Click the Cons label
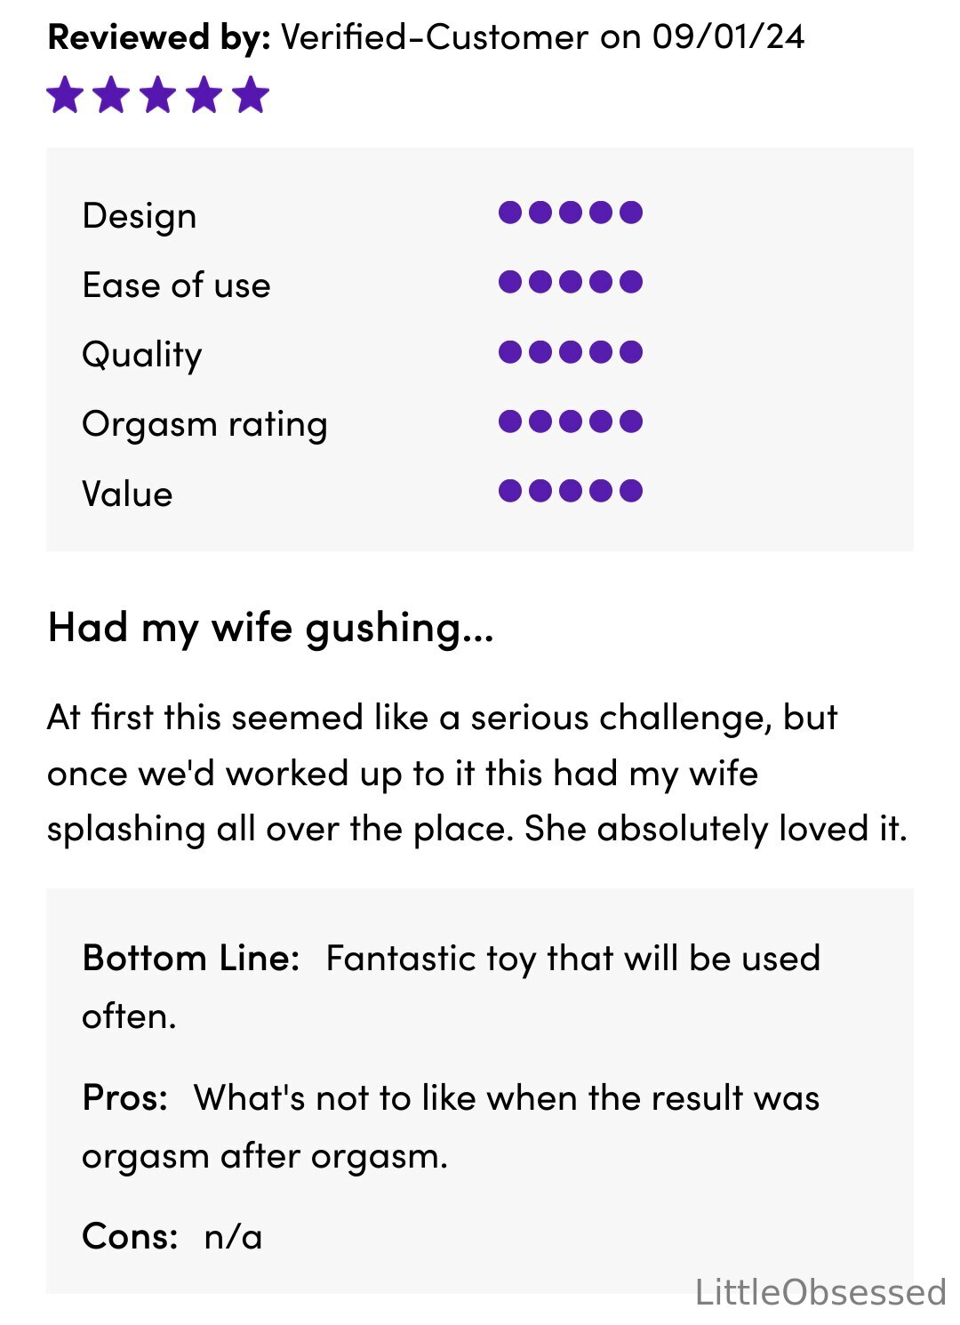The width and height of the screenshot is (960, 1325). click(x=130, y=1237)
